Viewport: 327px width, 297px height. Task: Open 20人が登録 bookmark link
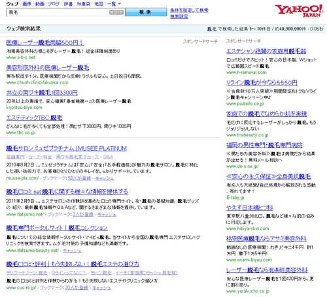coord(77,288)
